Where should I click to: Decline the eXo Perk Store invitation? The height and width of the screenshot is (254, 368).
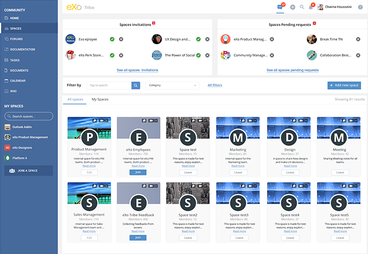pos(121,55)
